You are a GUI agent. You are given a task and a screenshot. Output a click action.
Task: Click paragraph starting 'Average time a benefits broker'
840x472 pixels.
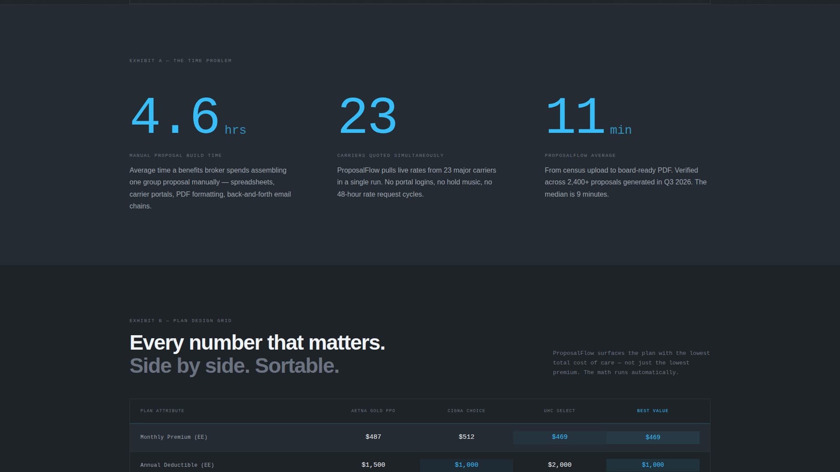point(210,188)
